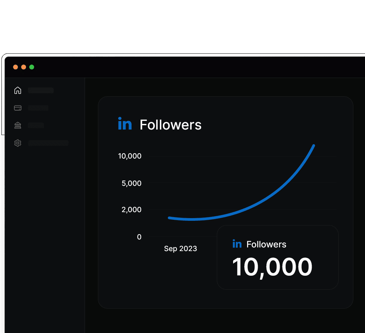Open the bank building icon in the sidebar
The height and width of the screenshot is (333, 365).
(x=18, y=126)
